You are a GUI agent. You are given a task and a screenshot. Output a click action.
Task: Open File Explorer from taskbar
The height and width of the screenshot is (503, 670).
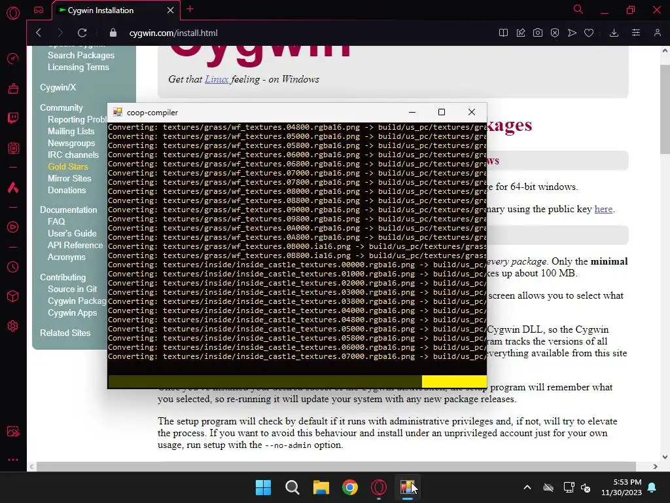click(x=321, y=487)
